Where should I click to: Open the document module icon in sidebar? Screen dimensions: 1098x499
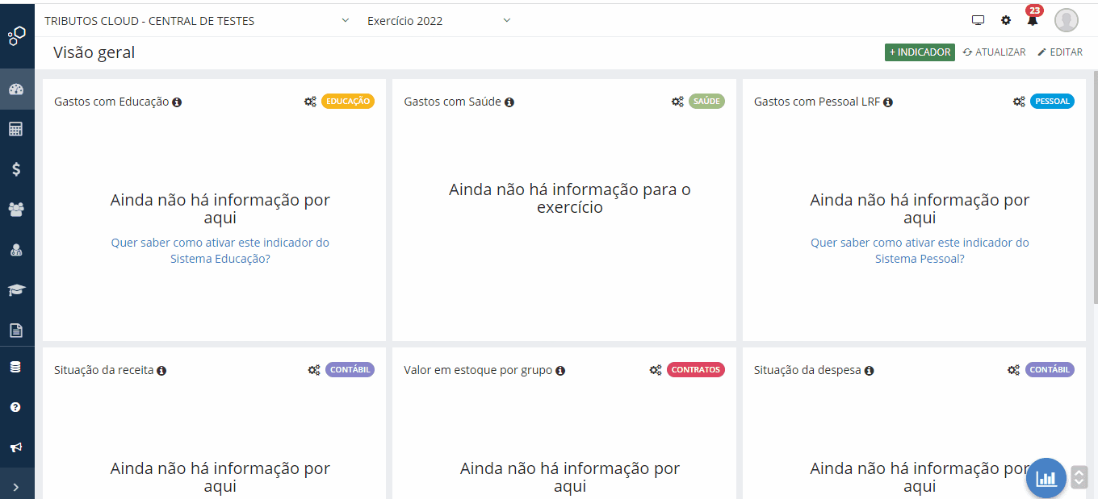[17, 329]
